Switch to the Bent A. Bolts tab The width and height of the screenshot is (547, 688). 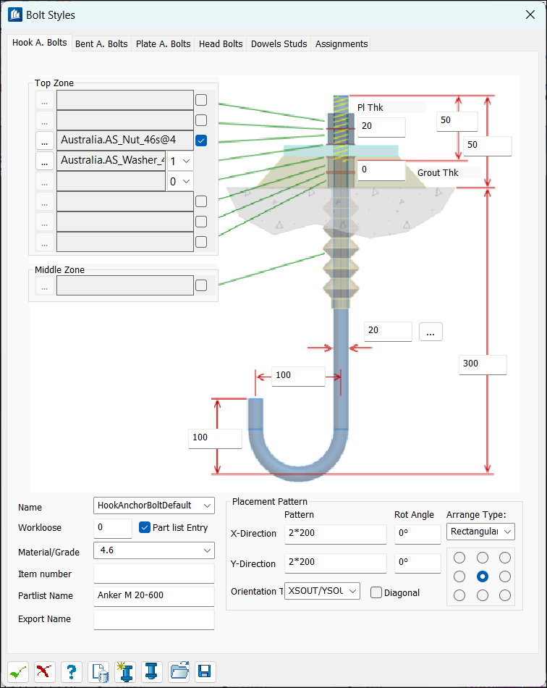coord(101,44)
